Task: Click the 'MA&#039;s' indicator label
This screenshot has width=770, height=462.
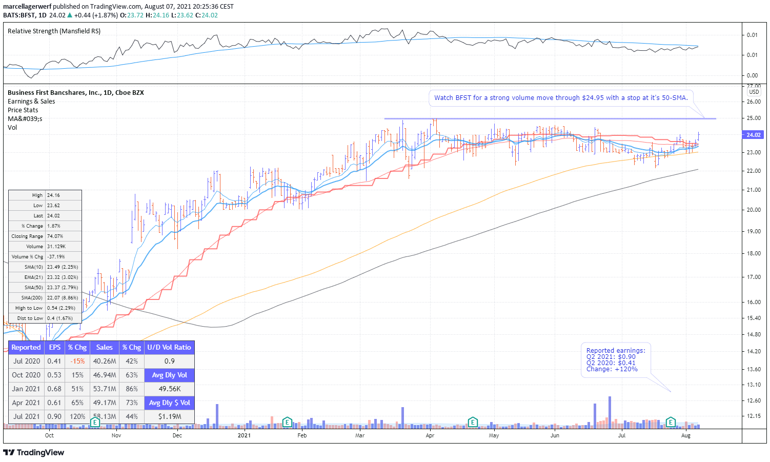Action: [25, 119]
